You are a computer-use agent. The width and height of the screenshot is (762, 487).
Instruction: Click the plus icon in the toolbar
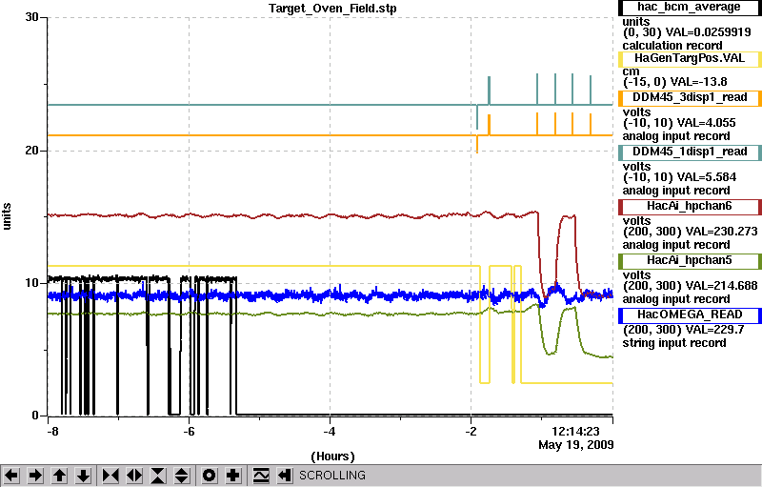233,475
